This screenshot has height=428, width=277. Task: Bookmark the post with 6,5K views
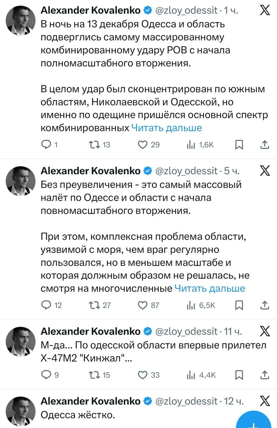point(239,305)
